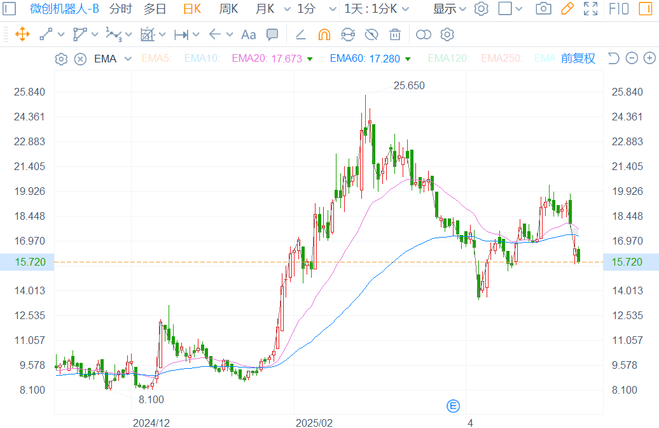Switch to the 分时 tab
The height and width of the screenshot is (428, 659).
point(120,9)
